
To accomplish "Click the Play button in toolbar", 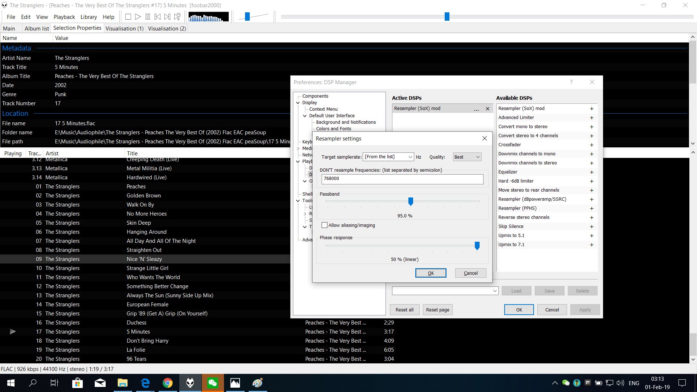I will [x=138, y=17].
